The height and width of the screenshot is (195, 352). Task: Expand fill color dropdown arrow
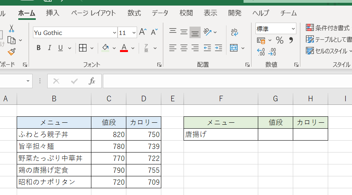point(114,48)
